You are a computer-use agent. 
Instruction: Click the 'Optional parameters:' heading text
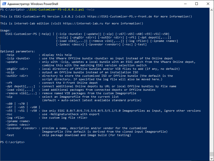click(18, 52)
